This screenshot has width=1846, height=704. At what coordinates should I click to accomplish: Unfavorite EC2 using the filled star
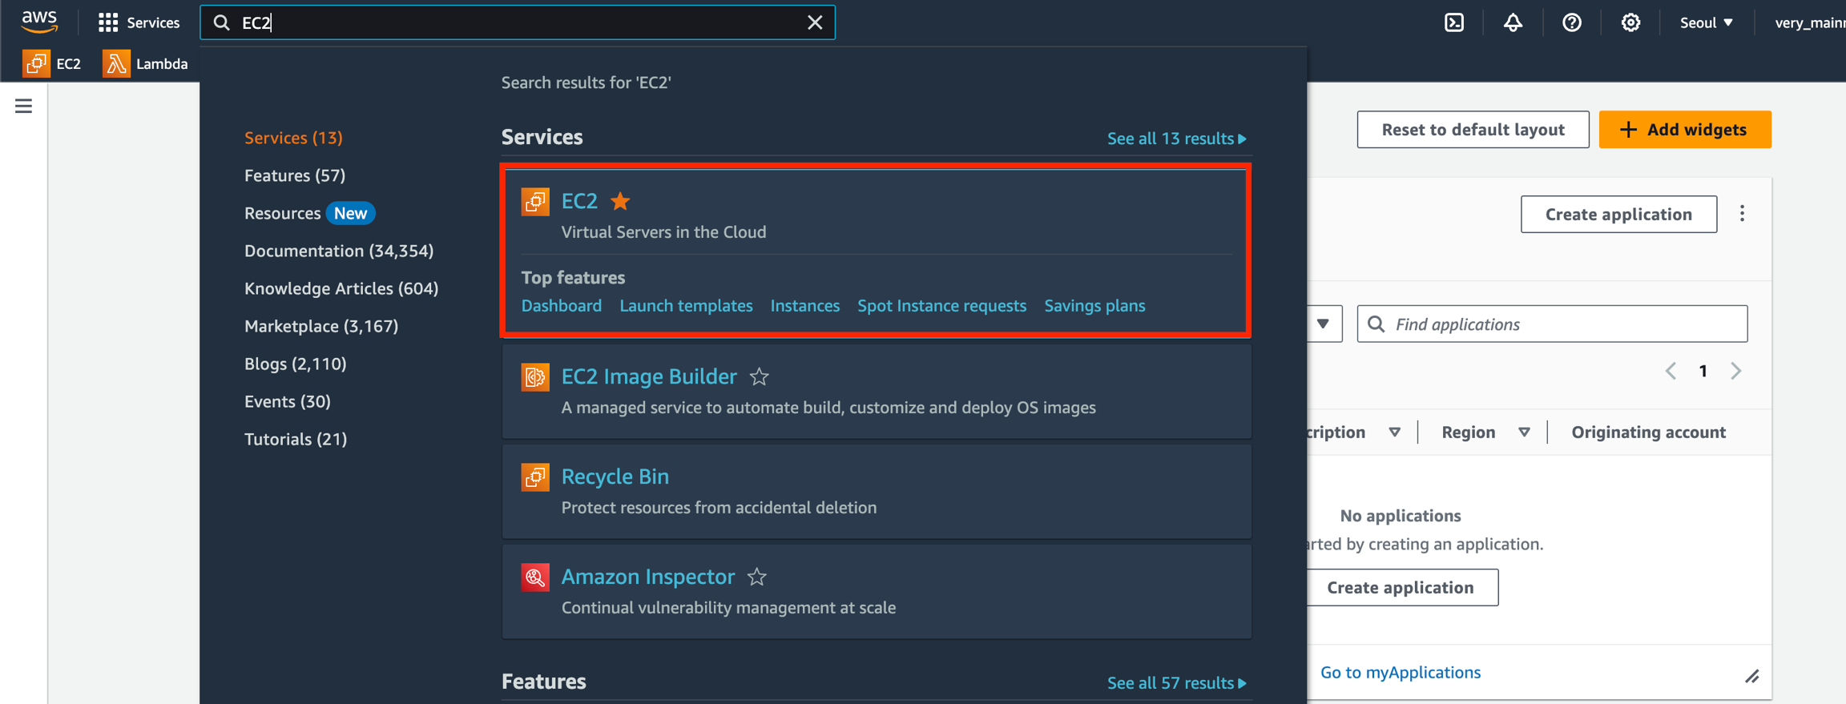click(620, 201)
